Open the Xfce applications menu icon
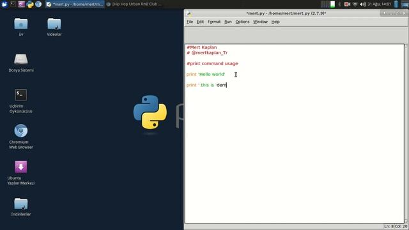Screen dimensions: 409x230 (x=4, y=4)
